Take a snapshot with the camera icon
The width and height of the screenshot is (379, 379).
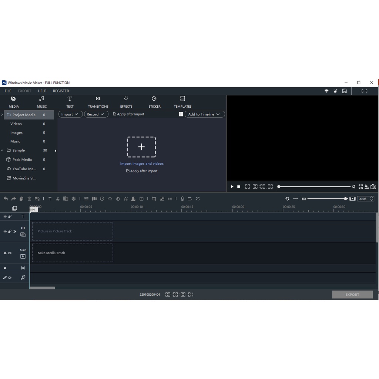pos(373,187)
